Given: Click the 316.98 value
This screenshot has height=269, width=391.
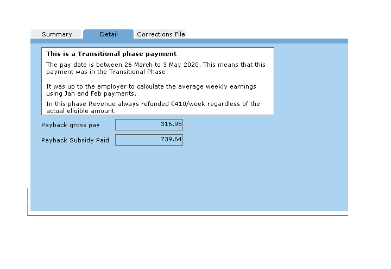Looking at the screenshot, I should point(171,124).
